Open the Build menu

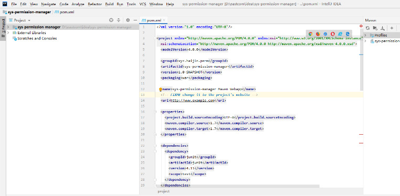point(109,4)
